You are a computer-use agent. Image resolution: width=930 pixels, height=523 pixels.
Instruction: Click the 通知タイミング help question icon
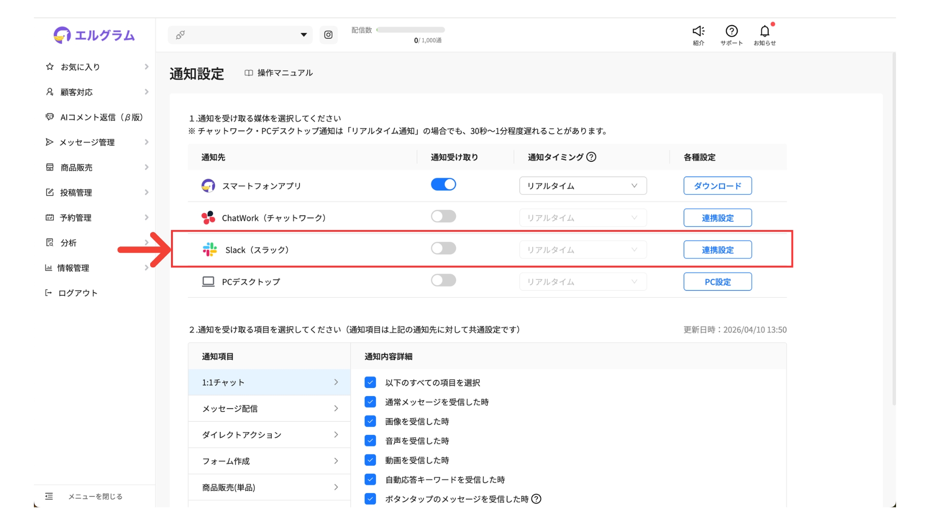(x=591, y=157)
